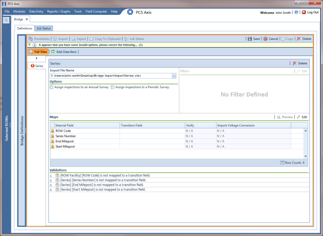Click the validation icon for End Milepost message
Viewport: 323px width, 236px height.
click(x=57, y=185)
